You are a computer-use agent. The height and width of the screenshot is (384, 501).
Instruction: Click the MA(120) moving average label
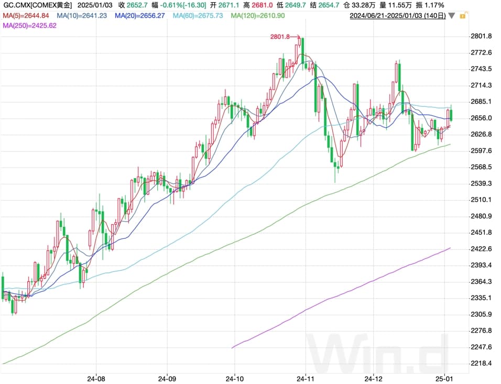(x=257, y=16)
